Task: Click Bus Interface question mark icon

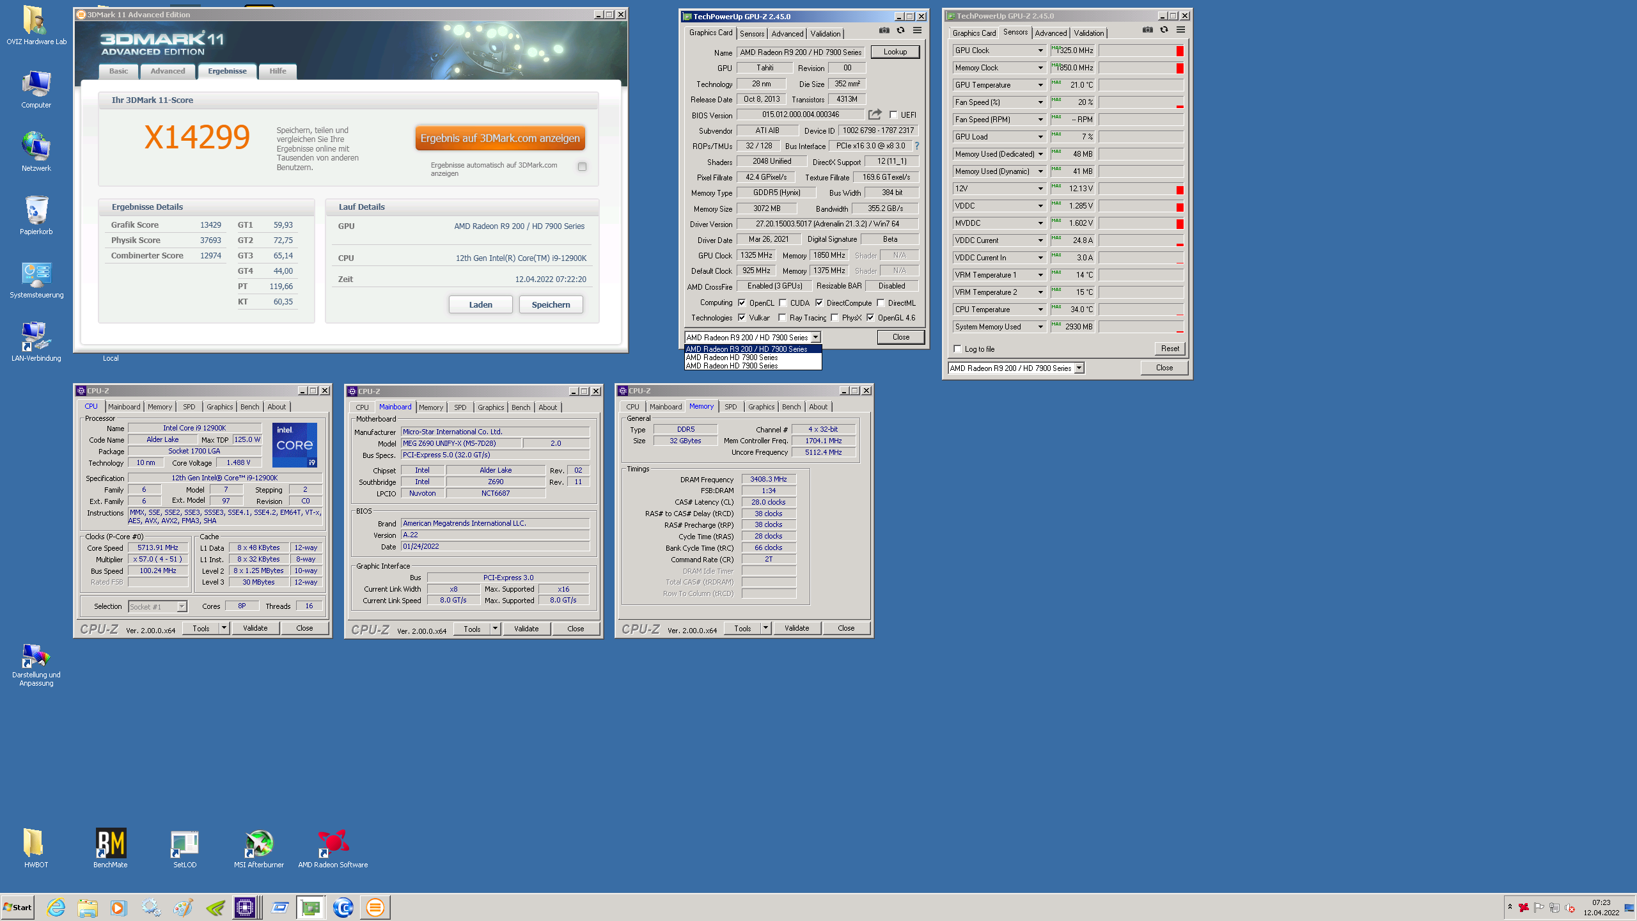Action: [x=917, y=146]
